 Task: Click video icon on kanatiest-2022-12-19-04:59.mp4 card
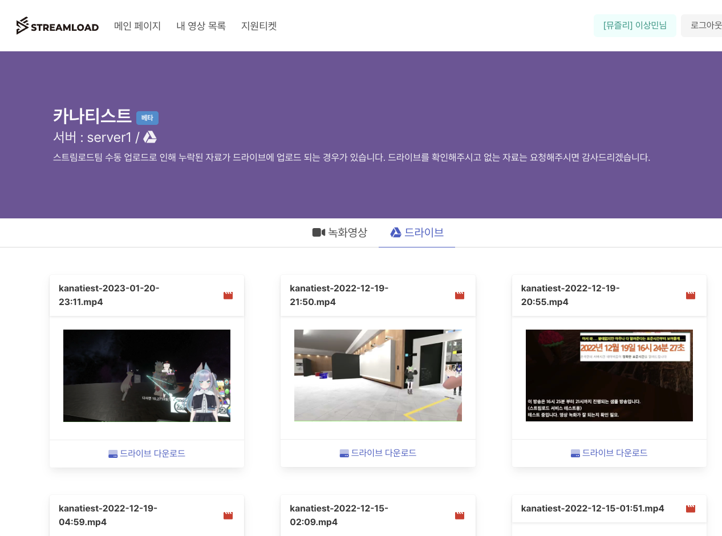(x=228, y=515)
